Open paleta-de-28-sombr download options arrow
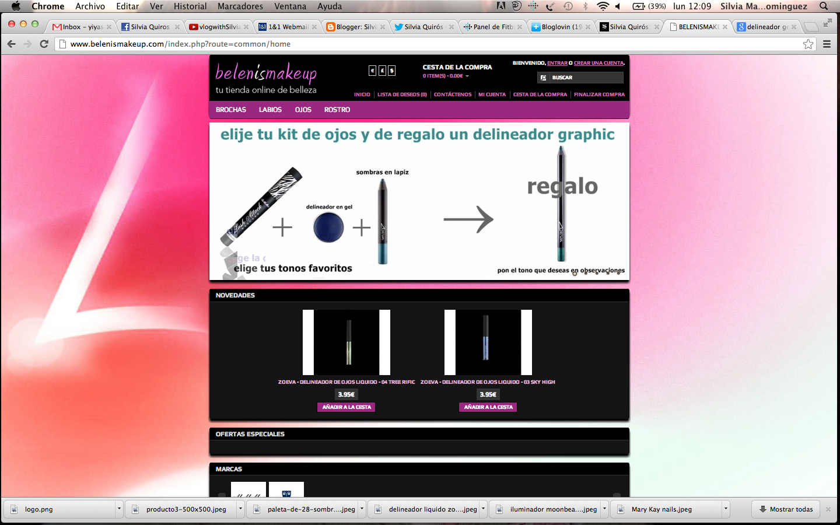This screenshot has width=840, height=525. tap(362, 509)
